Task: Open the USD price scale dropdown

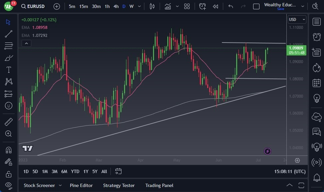Action: (x=296, y=19)
